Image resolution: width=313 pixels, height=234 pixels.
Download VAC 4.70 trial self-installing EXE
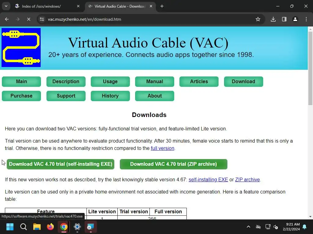point(61,164)
